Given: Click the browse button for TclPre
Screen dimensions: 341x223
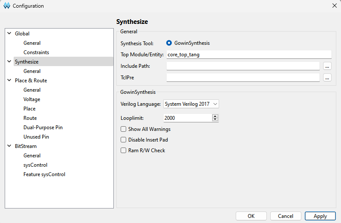Looking at the screenshot, I should (x=327, y=78).
